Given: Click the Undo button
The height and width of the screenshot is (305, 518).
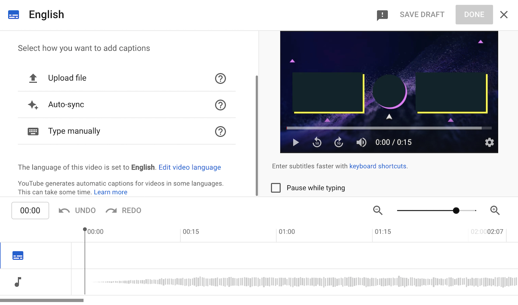Looking at the screenshot, I should click(x=78, y=210).
